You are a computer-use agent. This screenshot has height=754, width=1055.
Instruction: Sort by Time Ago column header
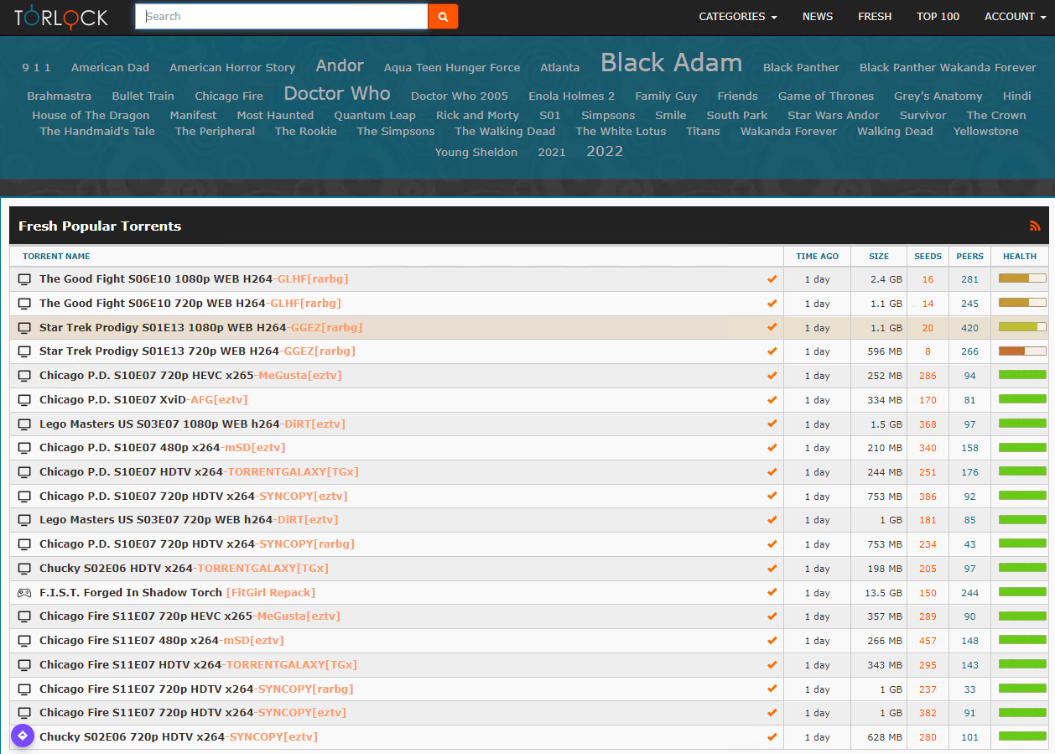coord(818,256)
